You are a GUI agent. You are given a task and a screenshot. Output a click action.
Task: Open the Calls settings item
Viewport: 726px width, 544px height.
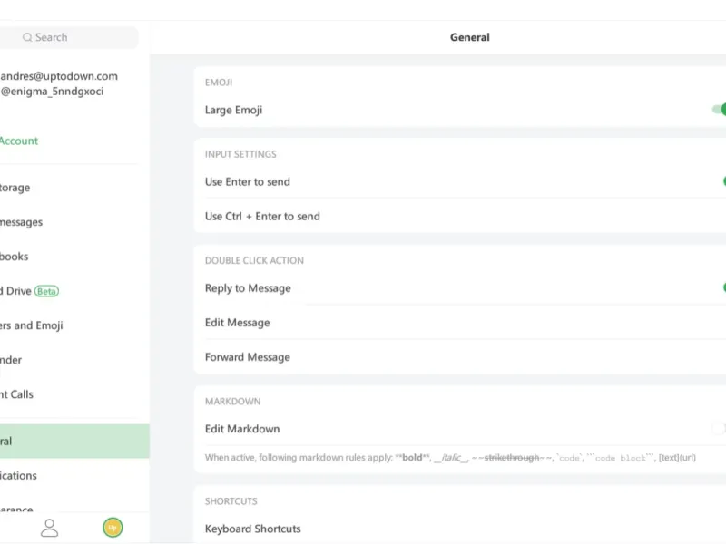tap(74, 394)
